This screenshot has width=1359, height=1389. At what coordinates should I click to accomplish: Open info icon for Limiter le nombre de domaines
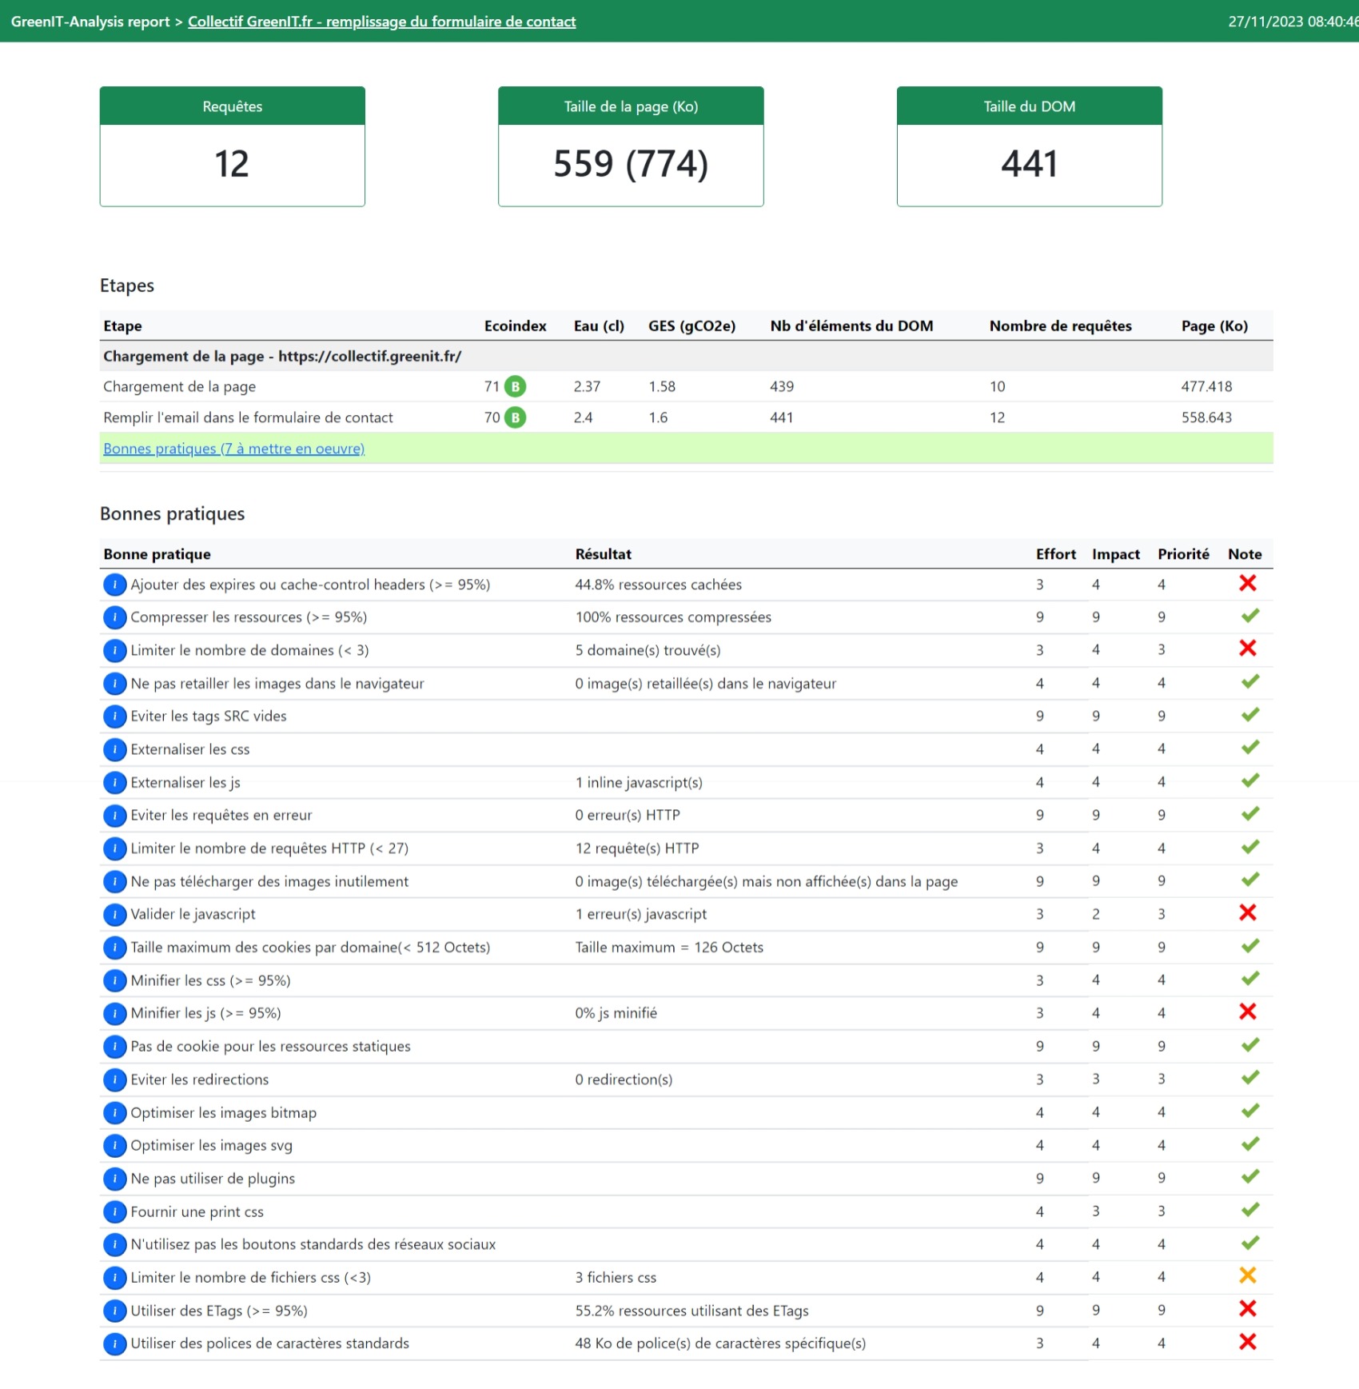click(114, 650)
